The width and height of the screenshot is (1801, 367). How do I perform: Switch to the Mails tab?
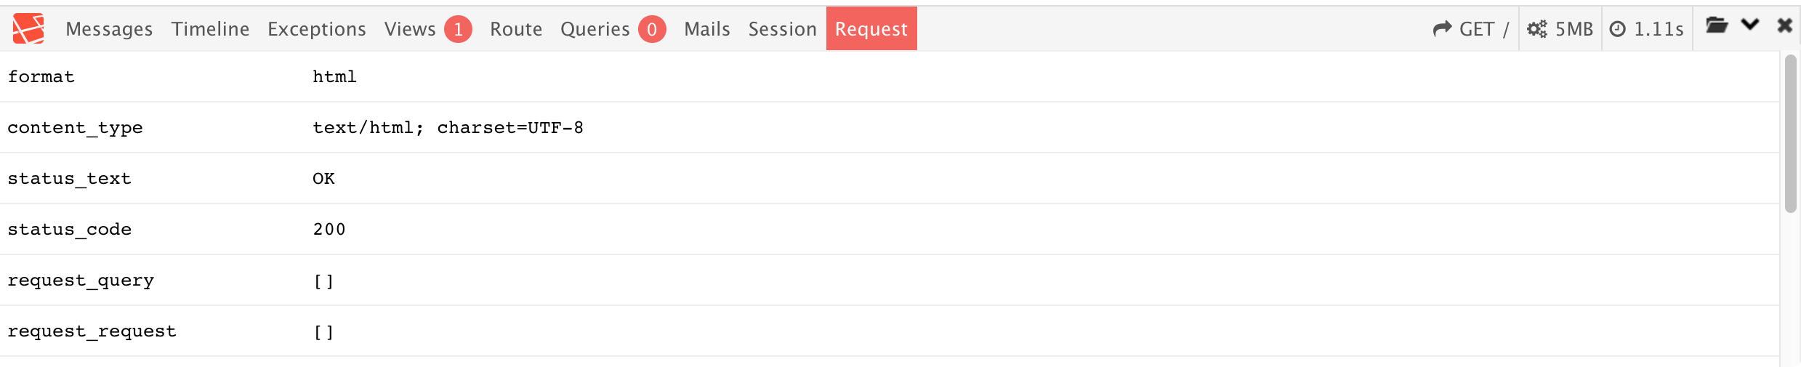707,29
